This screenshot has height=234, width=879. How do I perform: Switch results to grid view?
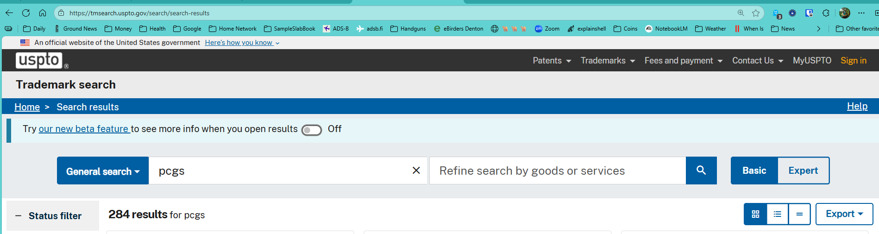(x=755, y=214)
